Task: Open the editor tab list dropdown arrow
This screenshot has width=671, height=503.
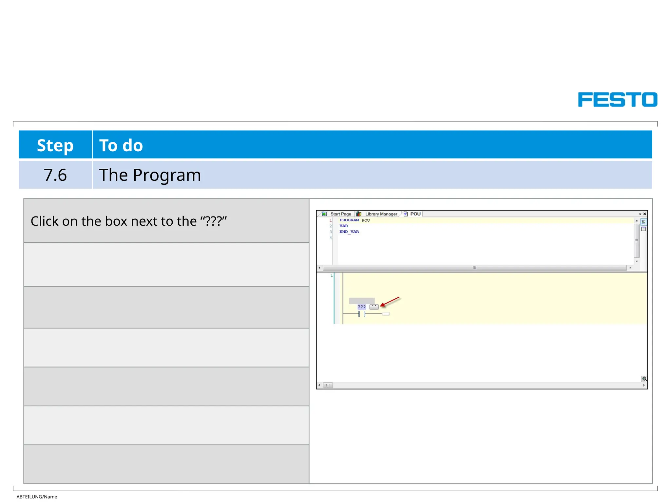Action: (x=640, y=214)
